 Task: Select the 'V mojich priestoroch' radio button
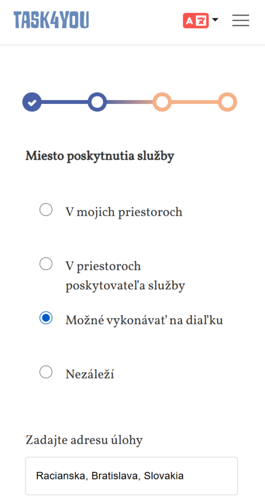(x=46, y=210)
